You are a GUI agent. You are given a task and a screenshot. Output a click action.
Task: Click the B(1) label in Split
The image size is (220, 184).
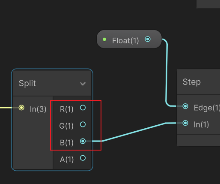67,143
